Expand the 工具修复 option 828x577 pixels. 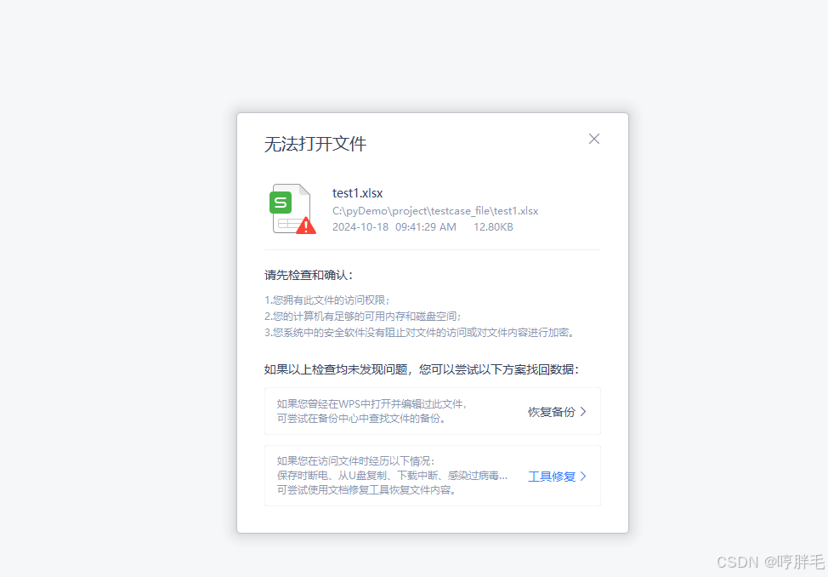click(556, 476)
